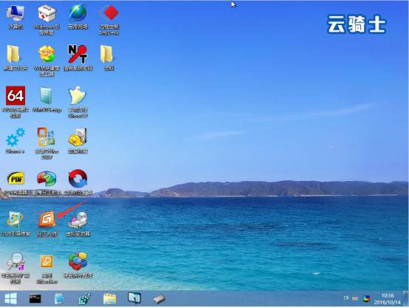Open the Computer desktop icon
Image resolution: width=409 pixels, height=308 pixels.
(x=15, y=17)
